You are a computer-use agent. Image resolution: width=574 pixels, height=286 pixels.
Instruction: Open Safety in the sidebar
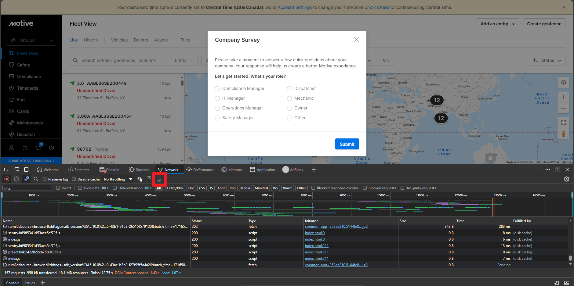click(24, 65)
